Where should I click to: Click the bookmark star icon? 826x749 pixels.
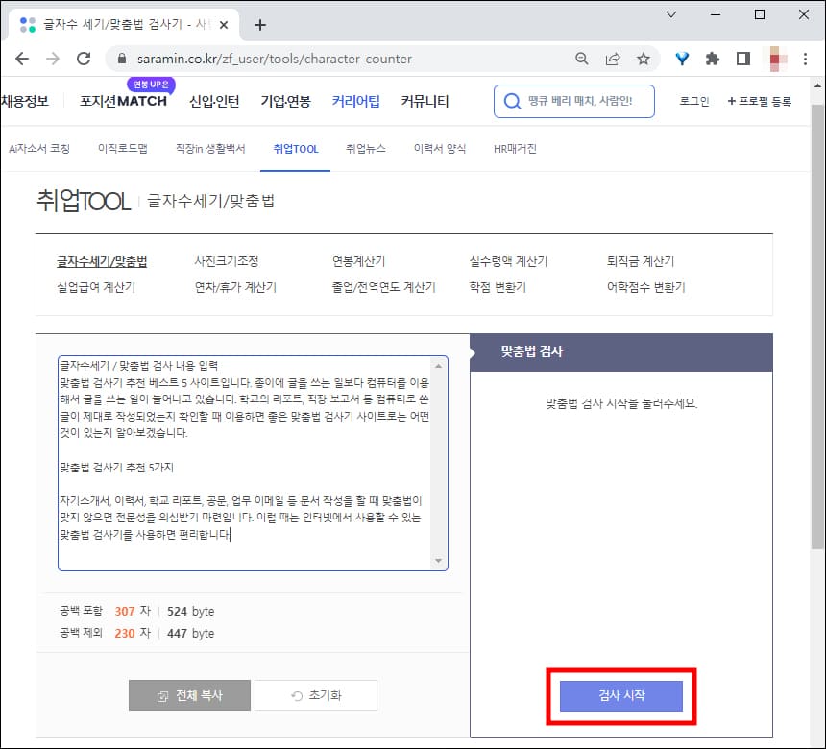644,58
